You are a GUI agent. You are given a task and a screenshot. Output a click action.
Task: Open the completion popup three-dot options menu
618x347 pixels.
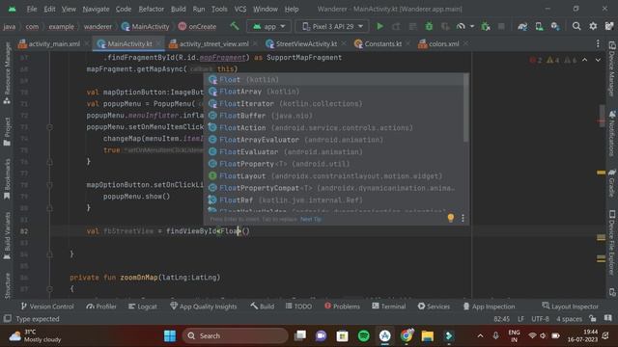[463, 218]
